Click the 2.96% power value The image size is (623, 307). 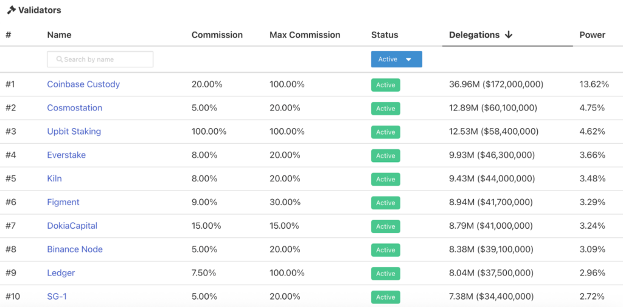pos(593,273)
